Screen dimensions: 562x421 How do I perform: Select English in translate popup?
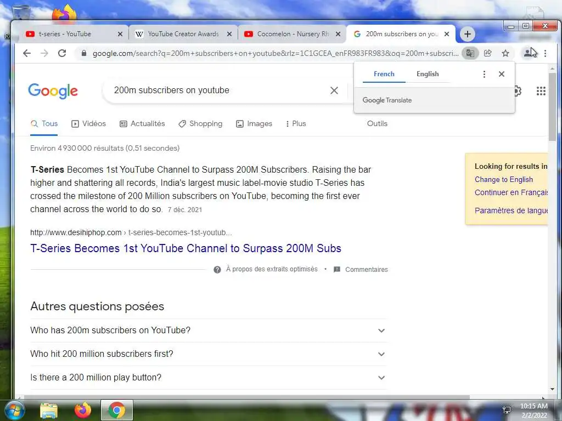(427, 74)
